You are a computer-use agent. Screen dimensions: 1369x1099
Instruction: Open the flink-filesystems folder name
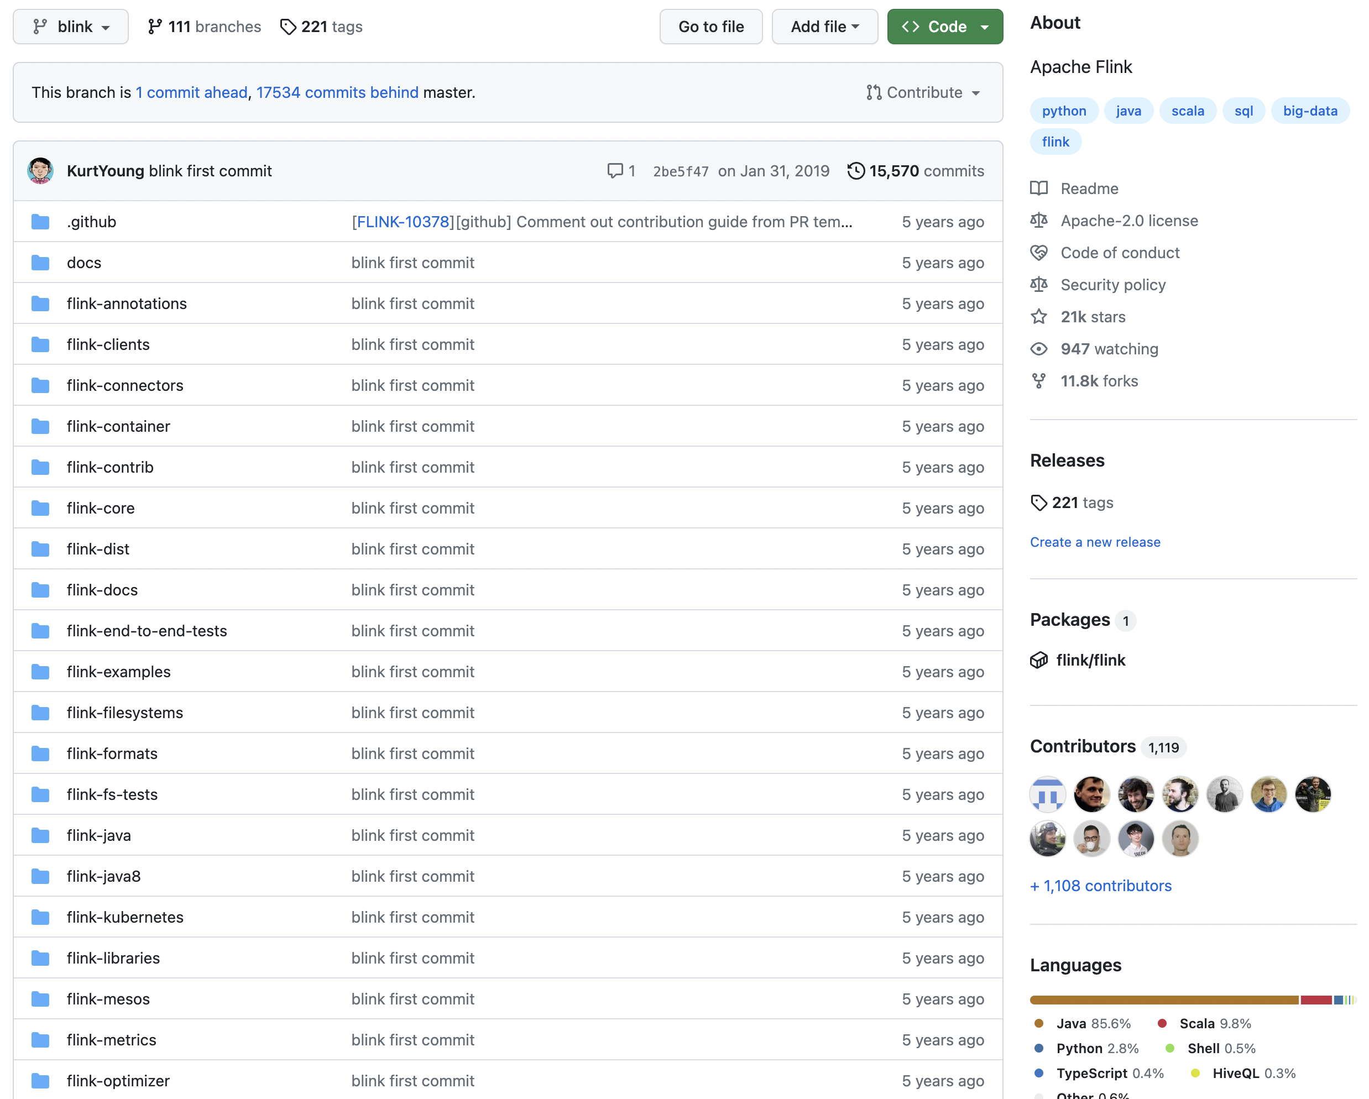tap(125, 713)
